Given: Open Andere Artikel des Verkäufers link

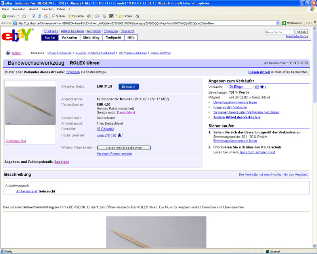Looking at the screenshot, I should click(237, 117).
